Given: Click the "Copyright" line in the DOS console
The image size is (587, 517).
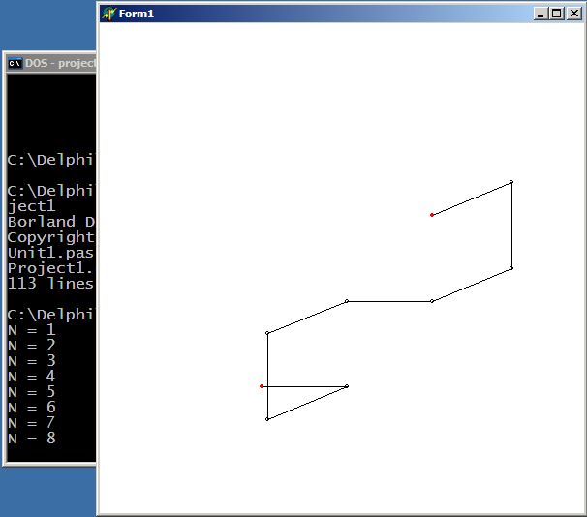Looking at the screenshot, I should [50, 237].
